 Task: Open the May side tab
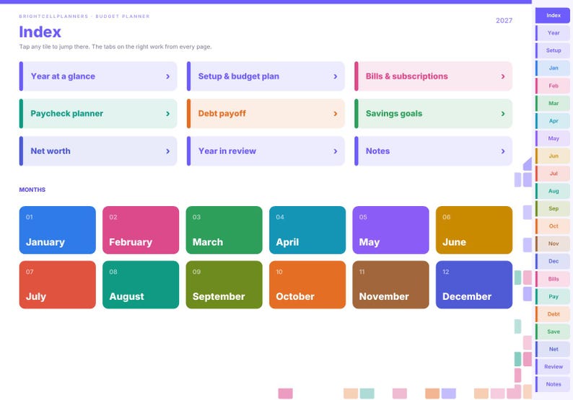click(x=553, y=138)
